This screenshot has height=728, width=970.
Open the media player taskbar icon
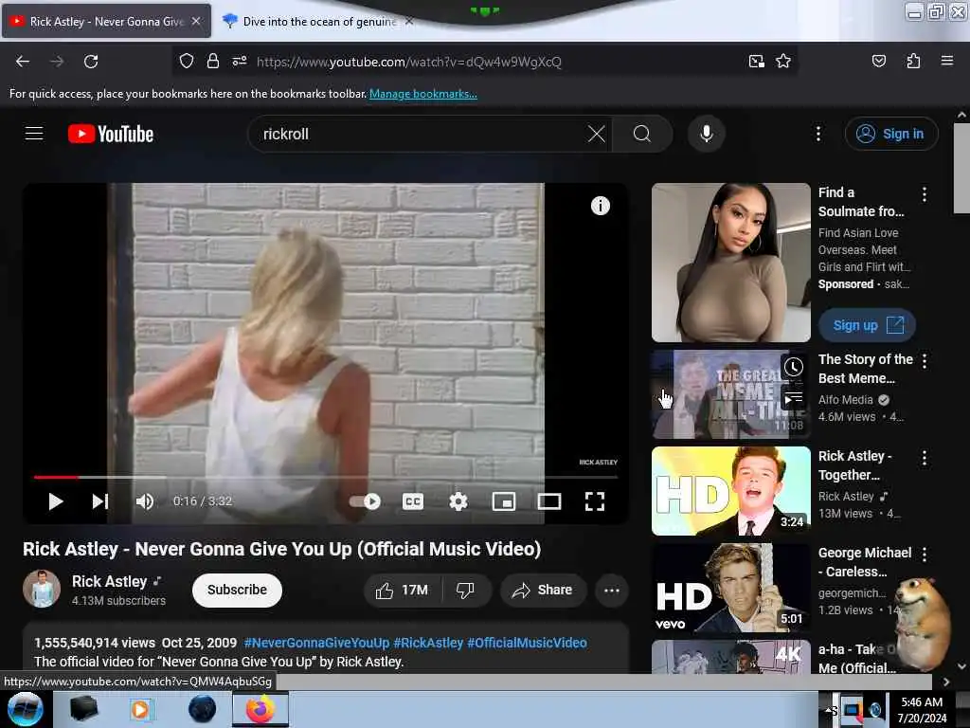tap(141, 709)
